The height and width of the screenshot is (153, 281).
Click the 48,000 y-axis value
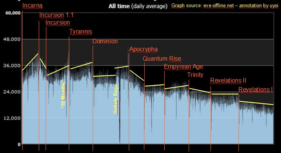(x=12, y=39)
